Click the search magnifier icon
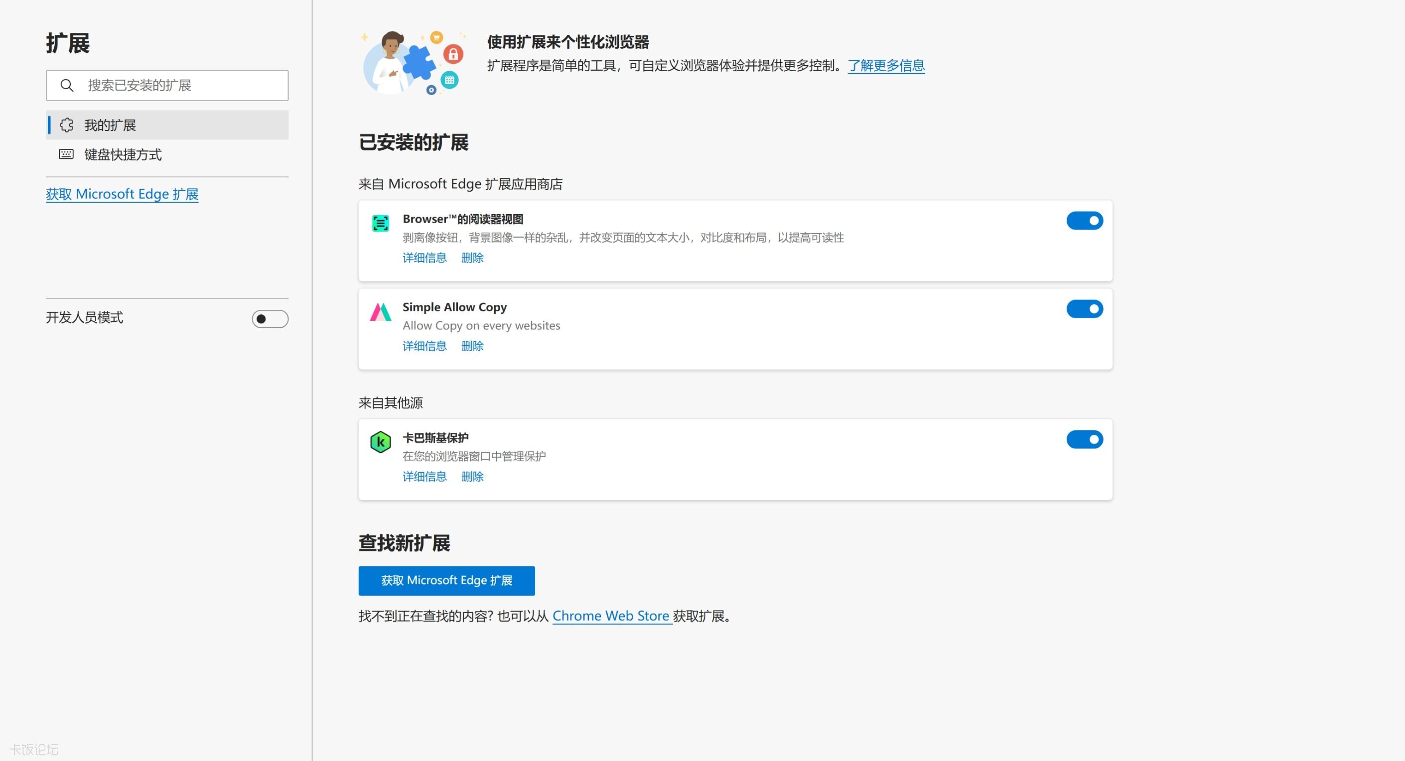This screenshot has height=761, width=1405. tap(67, 86)
